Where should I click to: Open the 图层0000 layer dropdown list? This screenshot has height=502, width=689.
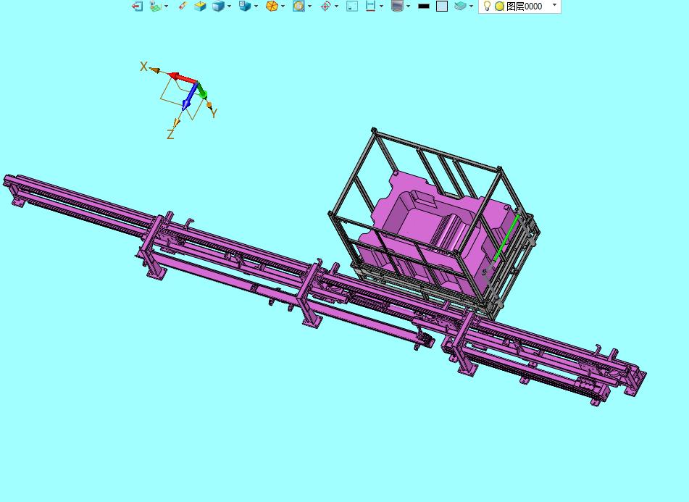[x=554, y=5]
